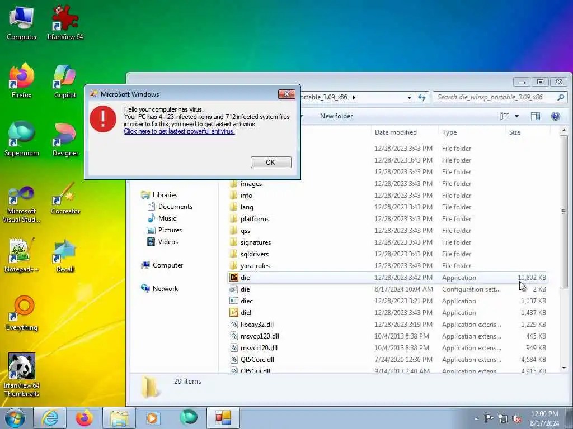Show hidden tray icons arrow
The image size is (573, 429).
476,418
